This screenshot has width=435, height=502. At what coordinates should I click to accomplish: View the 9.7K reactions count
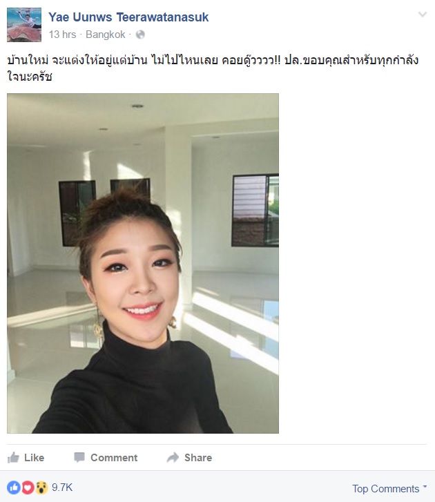tap(62, 487)
